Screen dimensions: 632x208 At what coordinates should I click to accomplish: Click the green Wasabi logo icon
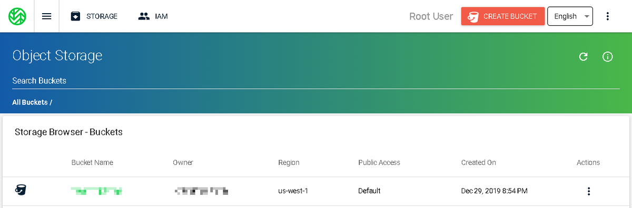pyautogui.click(x=17, y=16)
